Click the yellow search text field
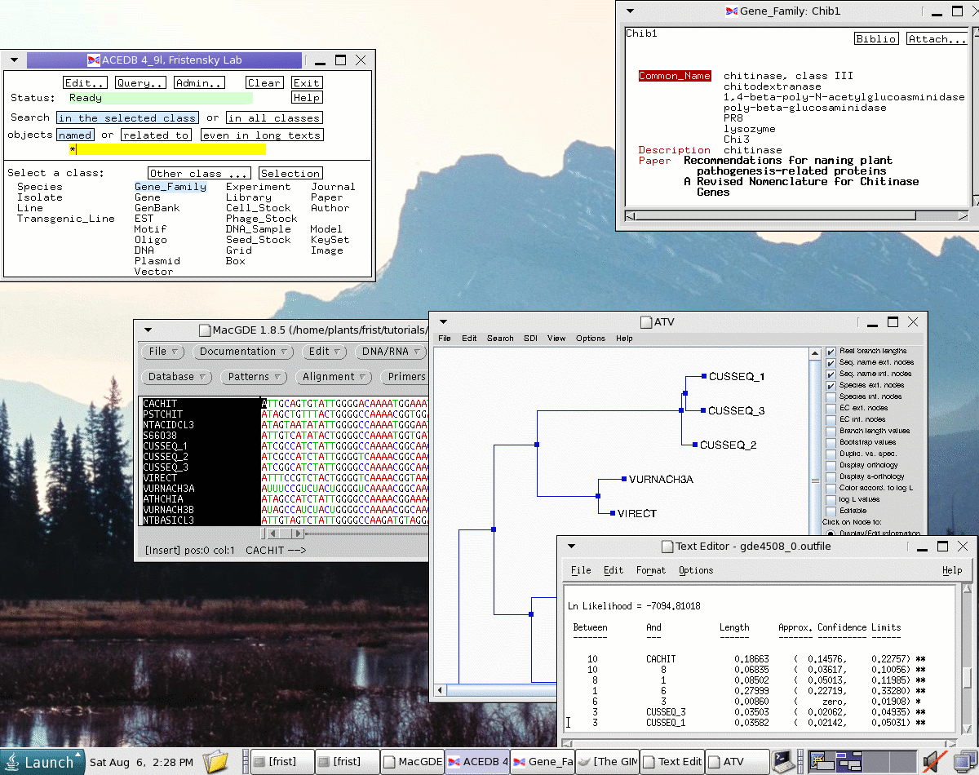The height and width of the screenshot is (775, 979). (x=167, y=149)
